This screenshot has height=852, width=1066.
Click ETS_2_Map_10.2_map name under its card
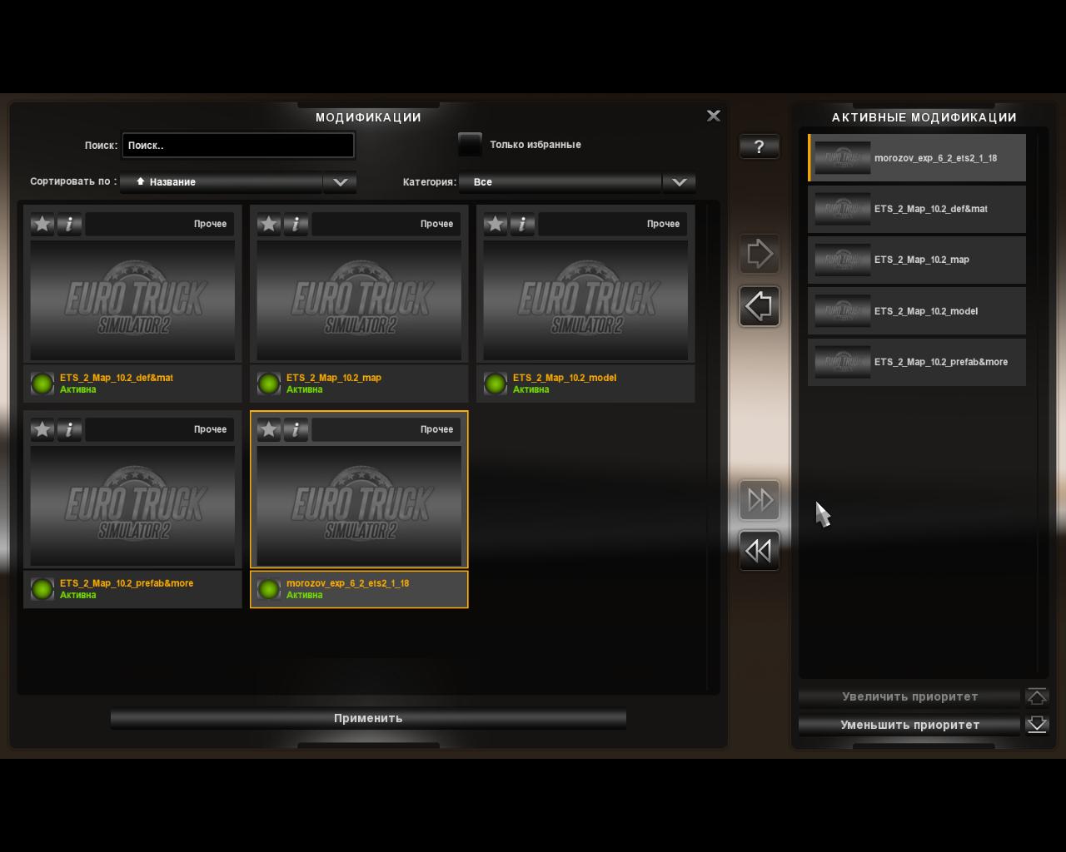coord(334,378)
